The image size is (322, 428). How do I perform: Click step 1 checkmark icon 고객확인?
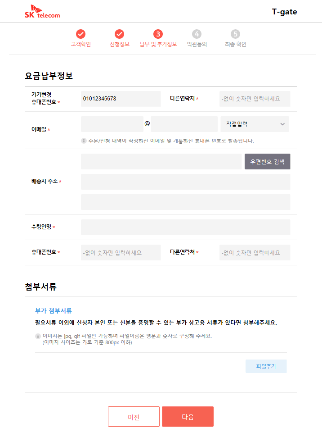[80, 34]
